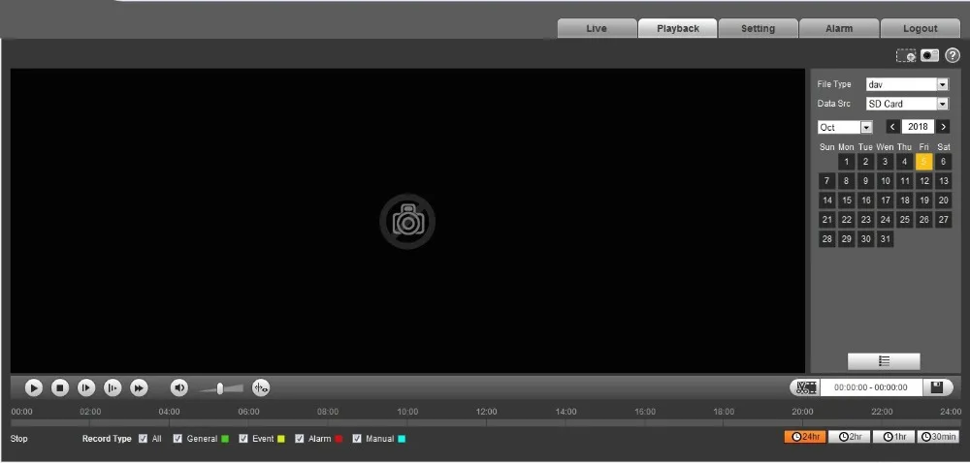Open the month dropdown showing Oct
Image resolution: width=970 pixels, height=463 pixels.
click(x=845, y=127)
